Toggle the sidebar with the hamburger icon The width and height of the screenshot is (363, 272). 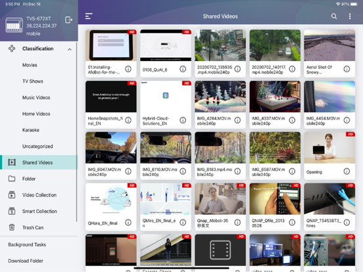[89, 16]
